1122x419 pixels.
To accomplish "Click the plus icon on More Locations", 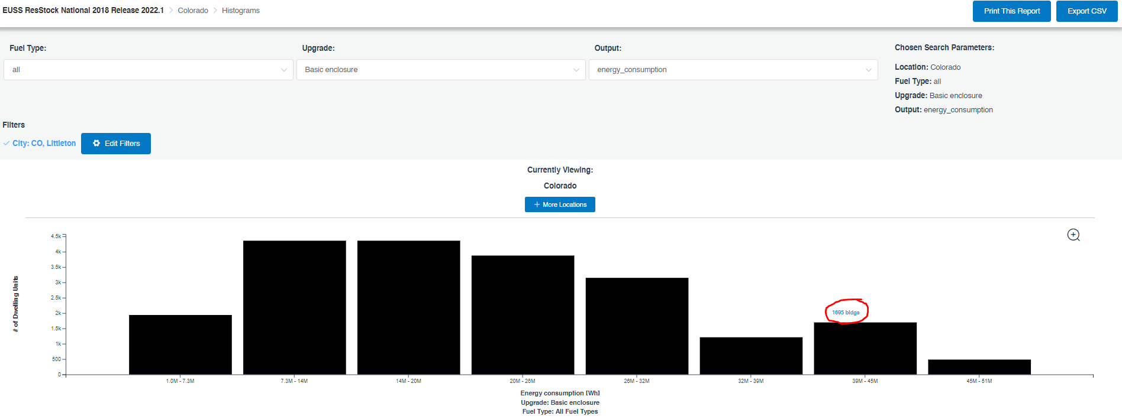I will 537,204.
